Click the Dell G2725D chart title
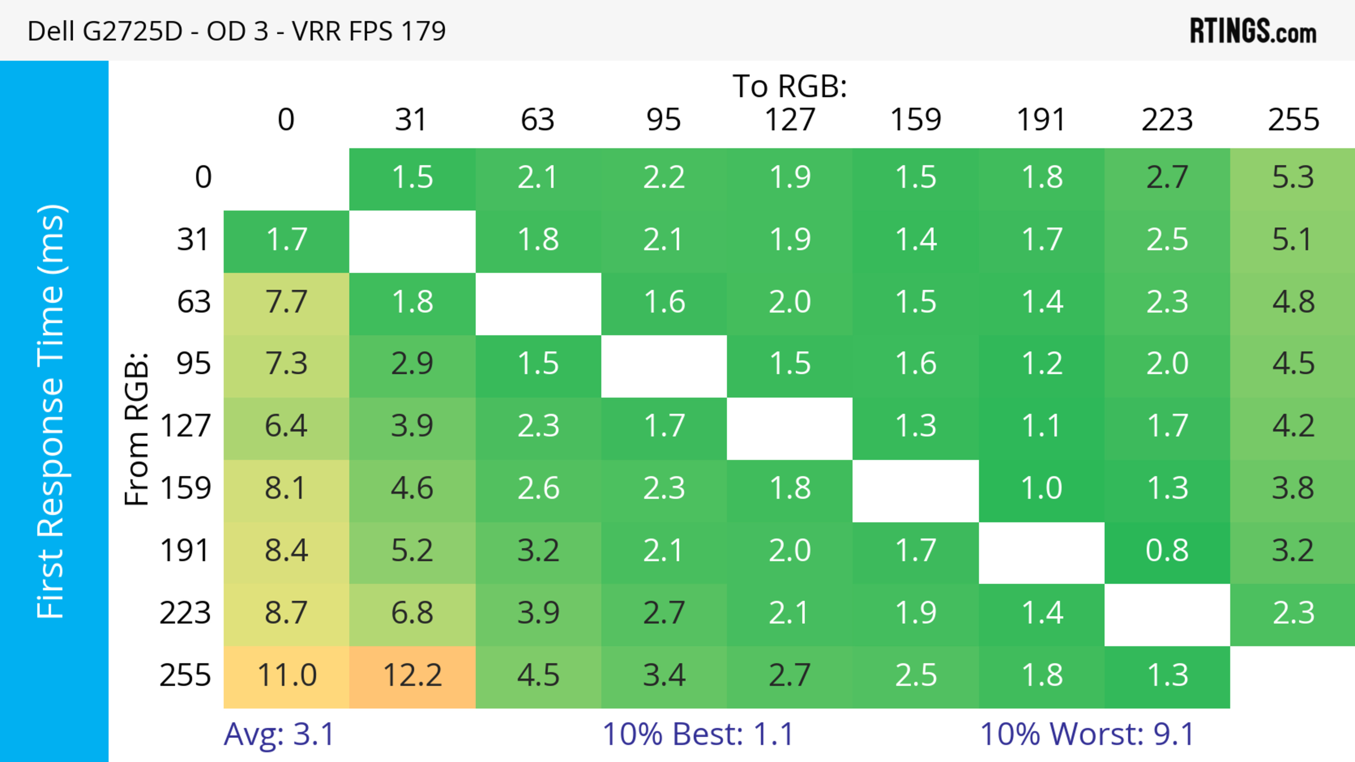1355x762 pixels. pyautogui.click(x=236, y=31)
